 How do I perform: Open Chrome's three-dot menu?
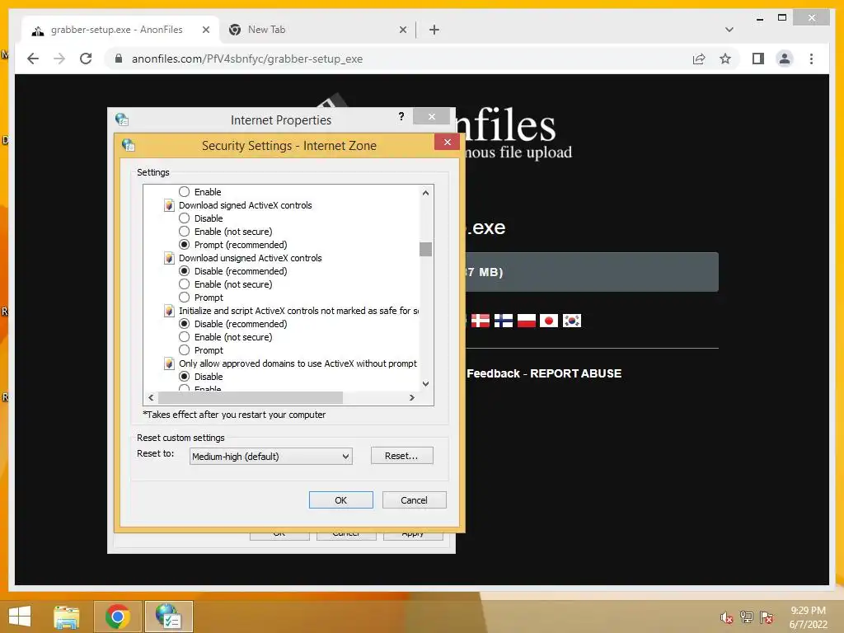[x=811, y=59]
